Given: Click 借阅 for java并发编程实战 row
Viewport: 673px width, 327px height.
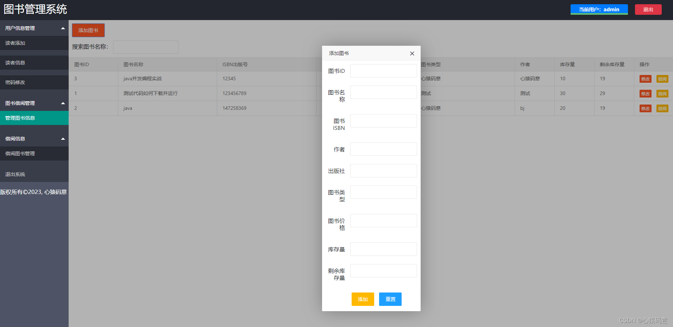Looking at the screenshot, I should coord(662,79).
